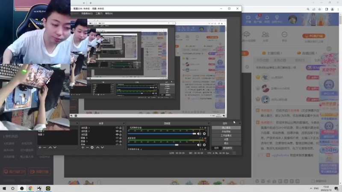This screenshot has width=342, height=192.
Task: Toggle lock on 浏览器 2 source
Action: tap(121, 131)
